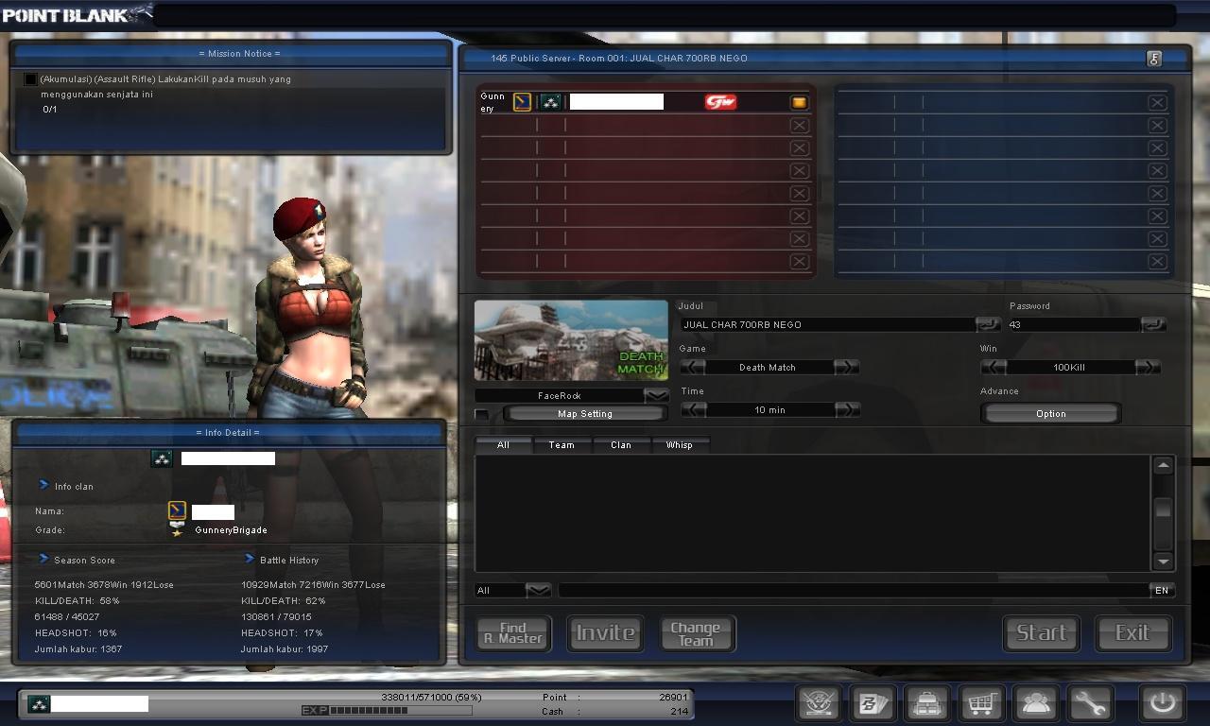Expand the Season Score arrow
1210x726 pixels.
click(x=43, y=559)
